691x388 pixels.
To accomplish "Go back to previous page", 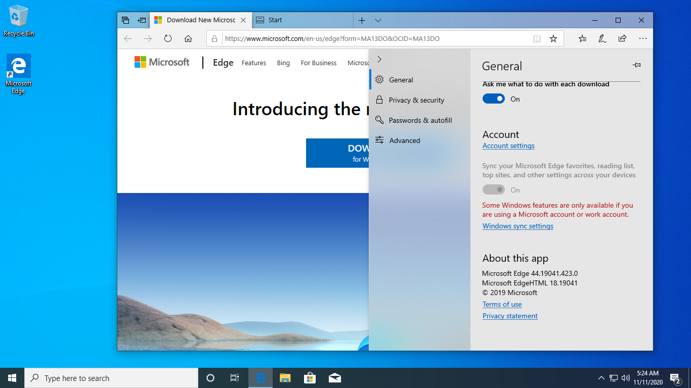I will click(128, 38).
